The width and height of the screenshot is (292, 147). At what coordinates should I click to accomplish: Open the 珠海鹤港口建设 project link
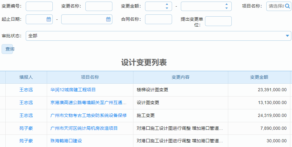coord(66,141)
